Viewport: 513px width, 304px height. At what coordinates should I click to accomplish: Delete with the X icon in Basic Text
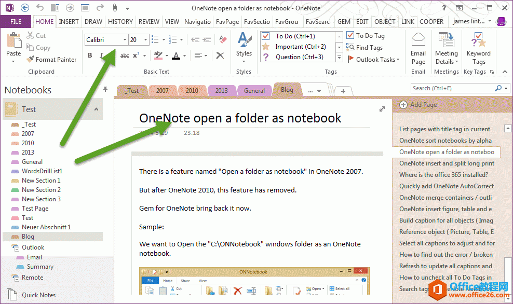click(x=220, y=56)
